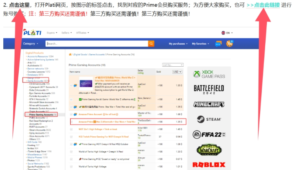Open the Affiliates dropdown menu
Viewport: 293px width, 170px height.
(x=82, y=33)
